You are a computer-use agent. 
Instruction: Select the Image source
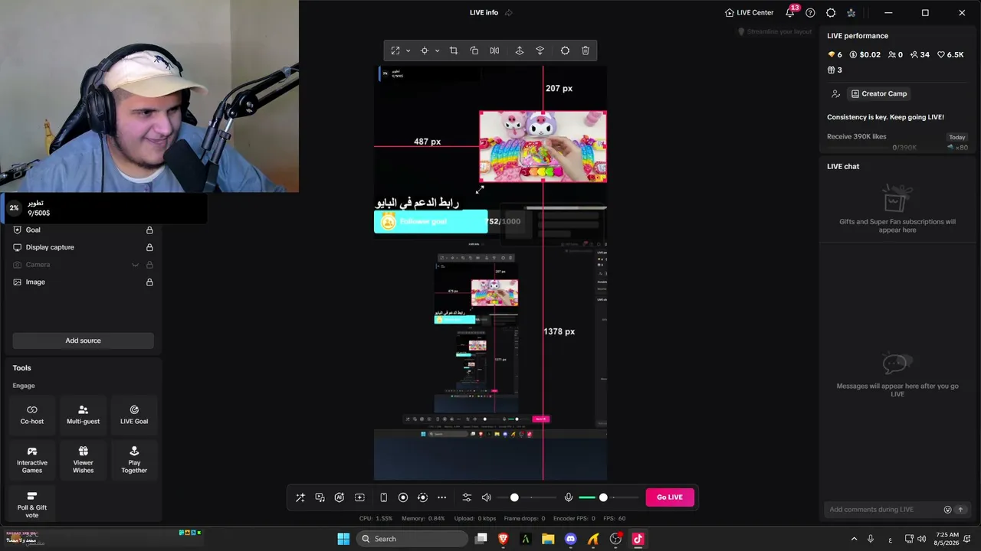click(x=83, y=282)
